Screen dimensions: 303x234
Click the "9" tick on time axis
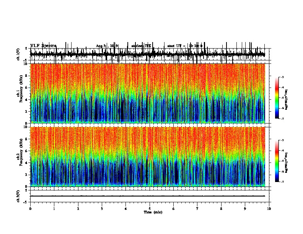[x=245, y=209]
